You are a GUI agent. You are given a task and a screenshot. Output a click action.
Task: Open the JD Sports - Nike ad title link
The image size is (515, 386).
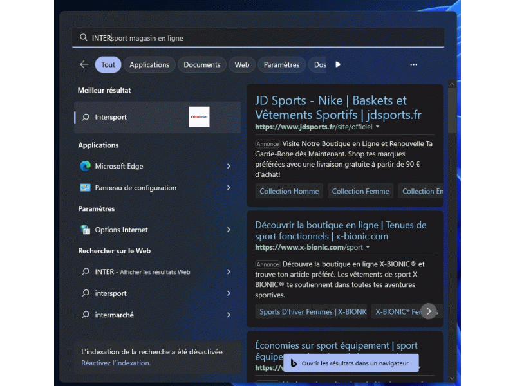click(x=339, y=107)
